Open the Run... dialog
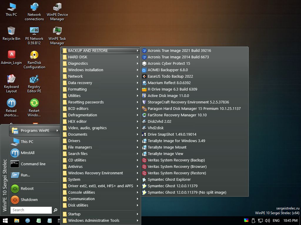 point(35,175)
